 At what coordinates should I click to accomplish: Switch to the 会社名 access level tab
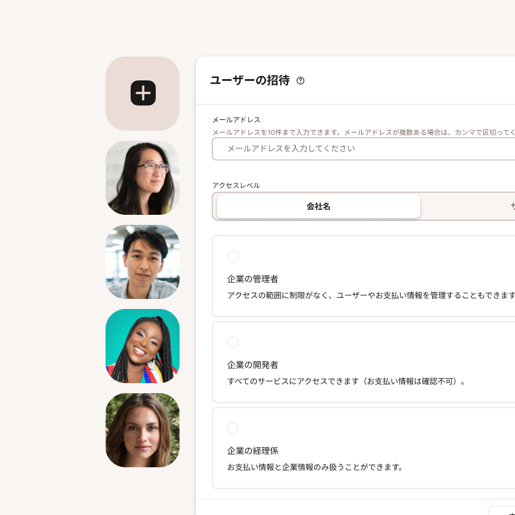click(318, 205)
